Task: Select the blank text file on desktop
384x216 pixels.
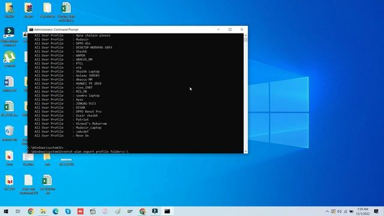Action: tap(28, 185)
